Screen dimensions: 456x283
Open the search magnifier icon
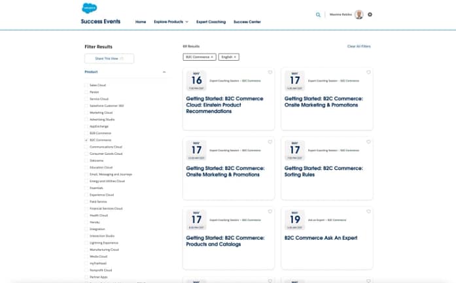pos(318,14)
